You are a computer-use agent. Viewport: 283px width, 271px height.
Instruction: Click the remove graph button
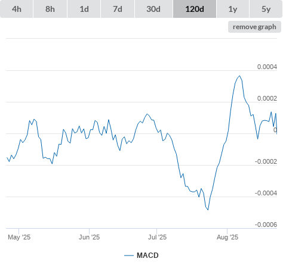tap(254, 27)
